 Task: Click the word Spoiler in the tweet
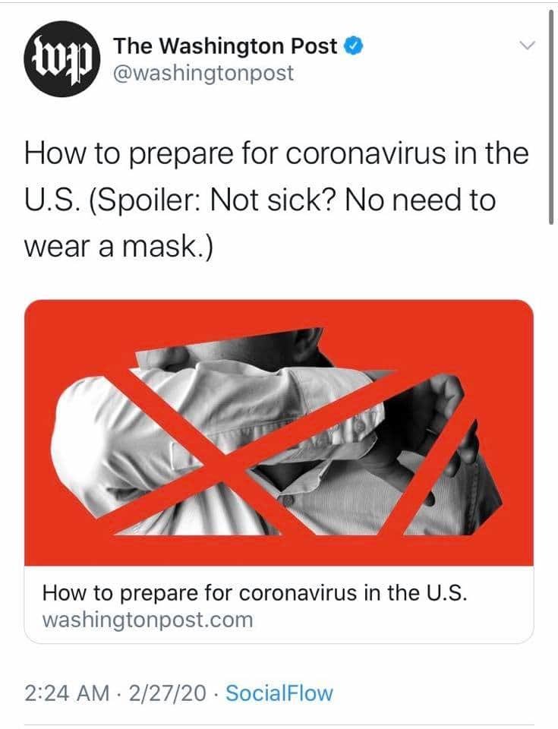point(145,200)
